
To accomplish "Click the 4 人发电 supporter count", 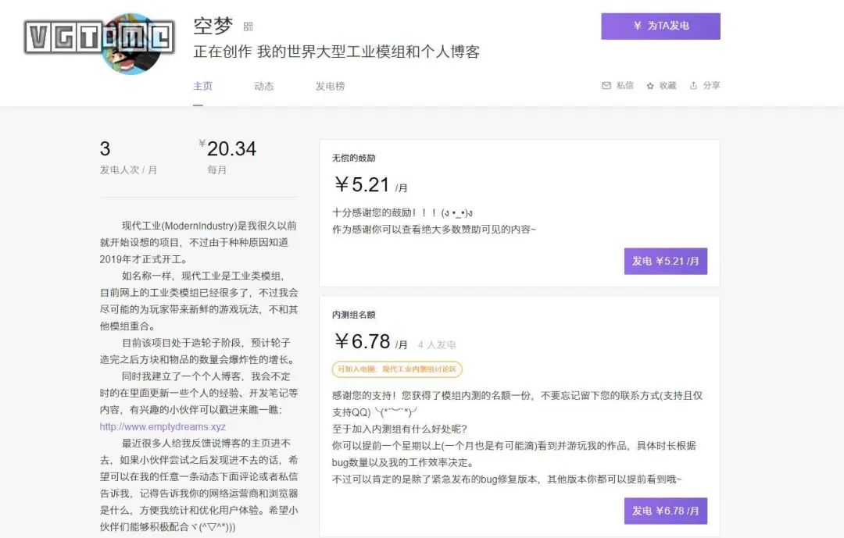I will (437, 344).
